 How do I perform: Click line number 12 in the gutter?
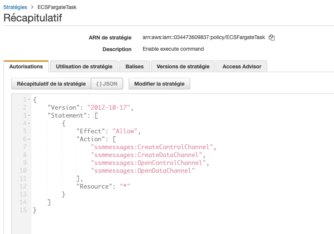coord(23,186)
